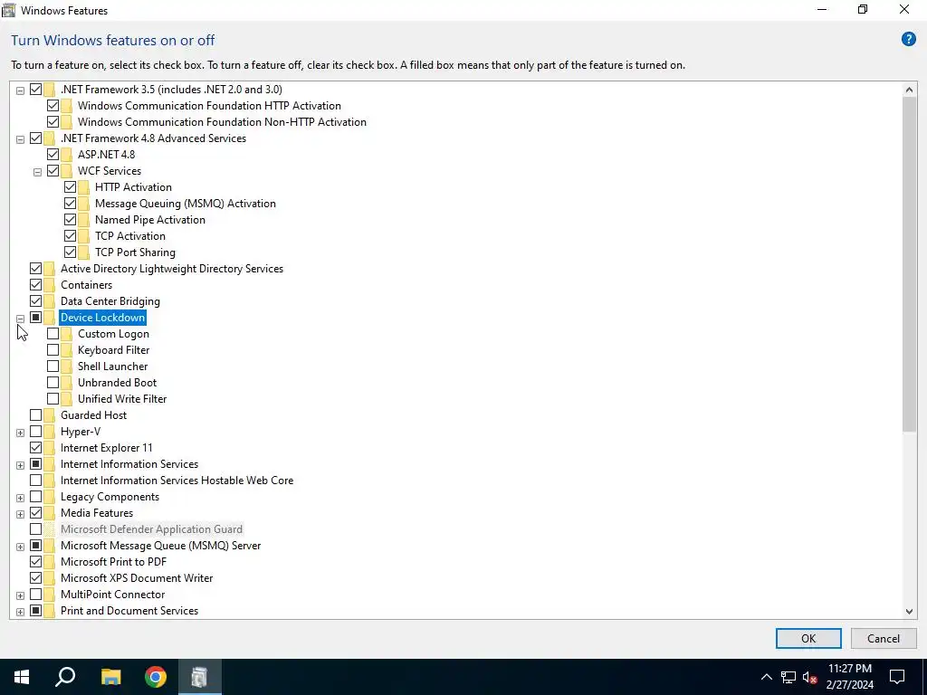Image resolution: width=927 pixels, height=695 pixels.
Task: Select the TCP Activation row
Action: coord(130,236)
